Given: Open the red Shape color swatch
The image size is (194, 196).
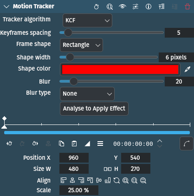Looking at the screenshot, I should [x=120, y=69].
